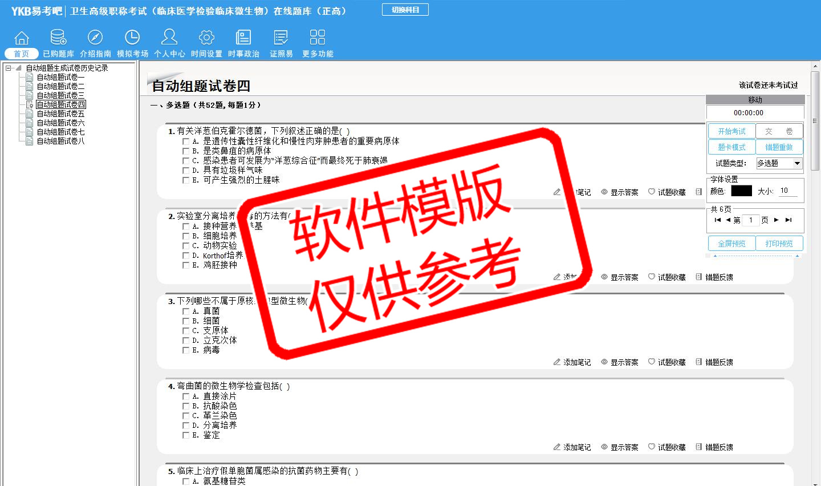Image resolution: width=821 pixels, height=486 pixels.
Task: Click the 开始考试 button
Action: [731, 131]
